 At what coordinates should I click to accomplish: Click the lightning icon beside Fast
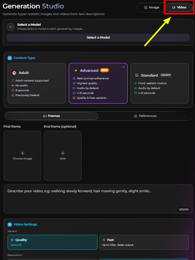(104, 240)
